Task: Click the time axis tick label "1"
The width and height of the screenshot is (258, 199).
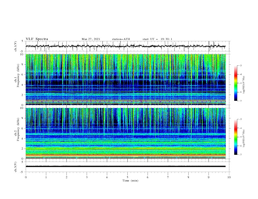Action: tap(46, 177)
